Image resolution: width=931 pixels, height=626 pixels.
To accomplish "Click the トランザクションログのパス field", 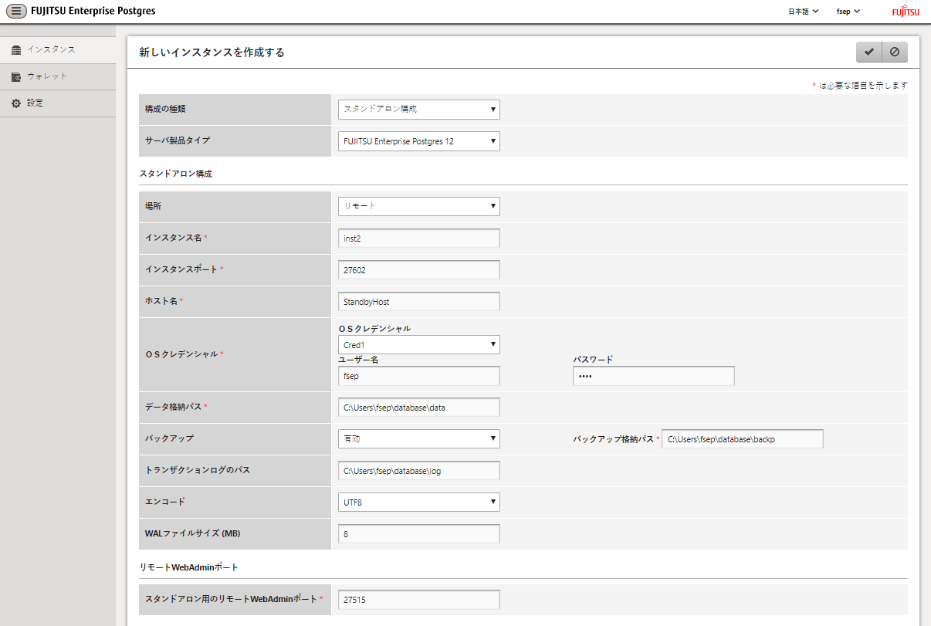I will pyautogui.click(x=419, y=470).
